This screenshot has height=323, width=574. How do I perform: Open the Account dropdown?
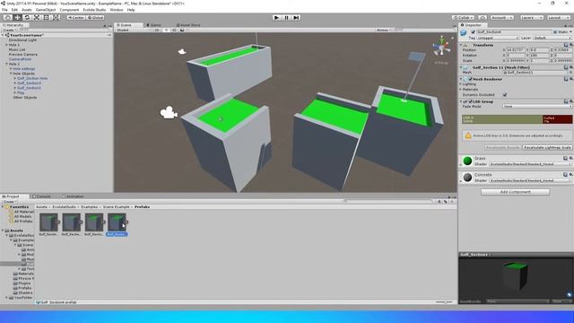(501, 18)
